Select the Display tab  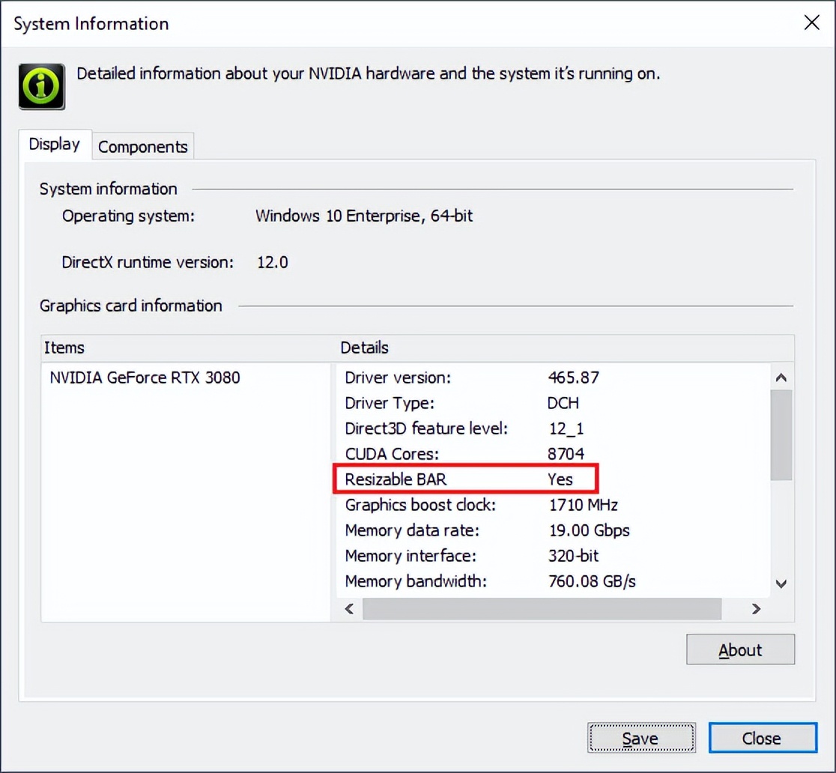(x=55, y=144)
